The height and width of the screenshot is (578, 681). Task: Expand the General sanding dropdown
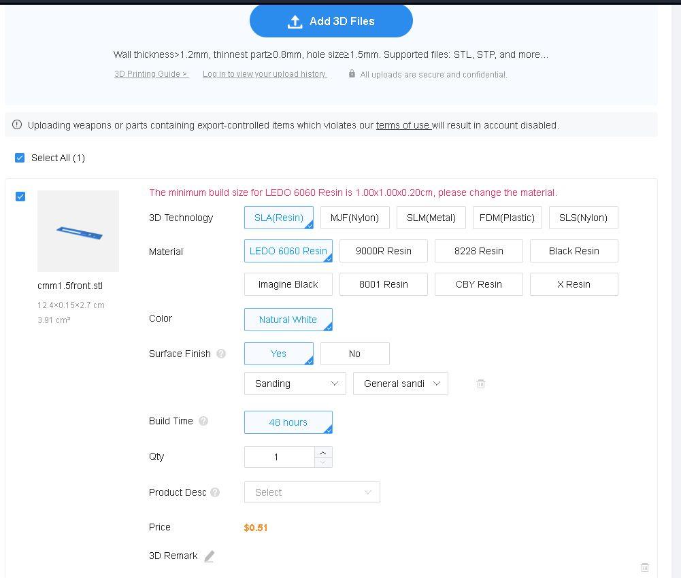(x=400, y=384)
